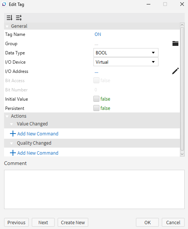Screen dimensions: 188x229
Task: Toggle the Initial Value checkbox
Action: pos(96,99)
